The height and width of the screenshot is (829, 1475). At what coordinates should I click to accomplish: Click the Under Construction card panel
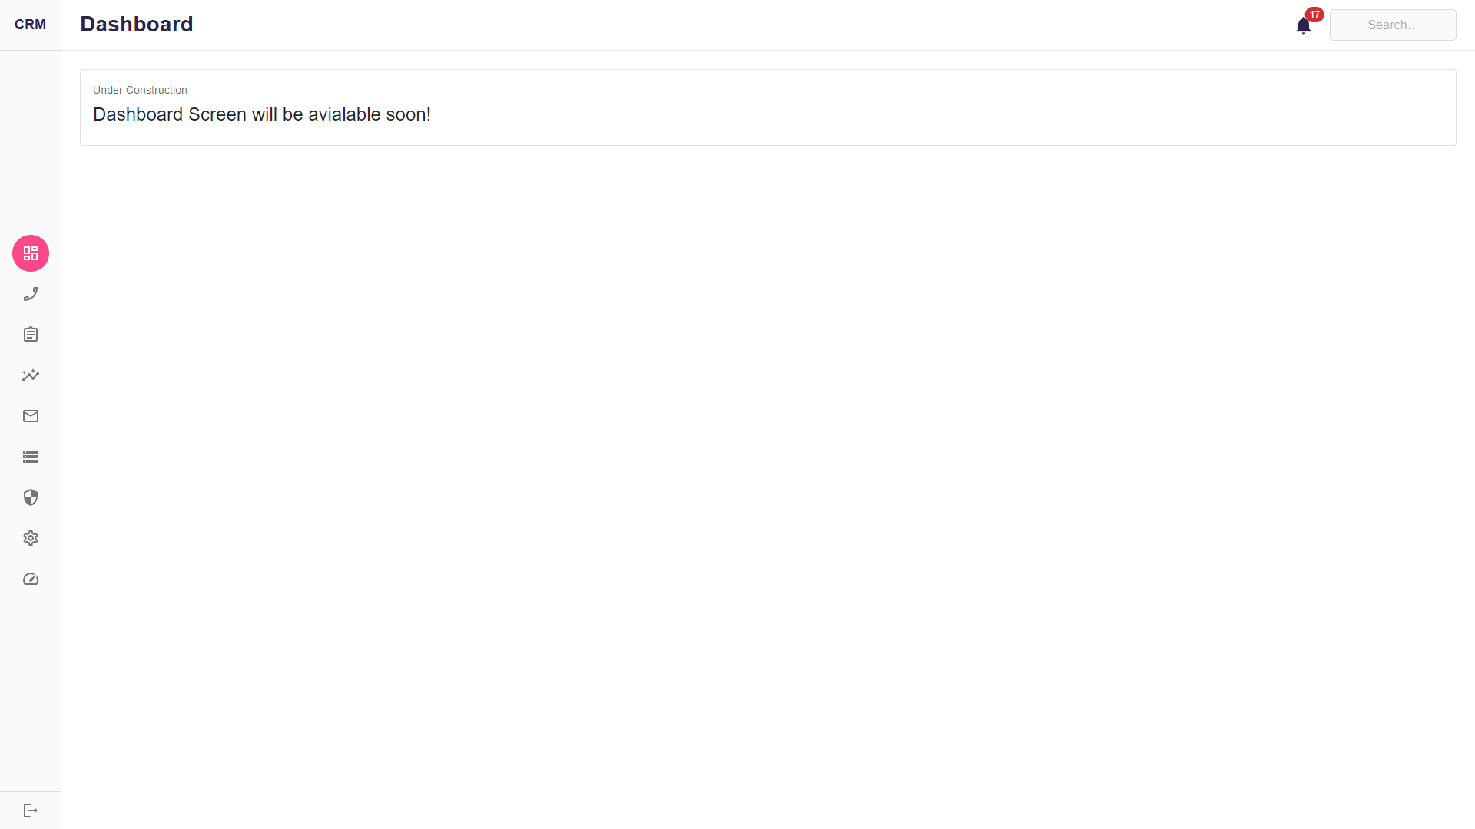(x=767, y=107)
